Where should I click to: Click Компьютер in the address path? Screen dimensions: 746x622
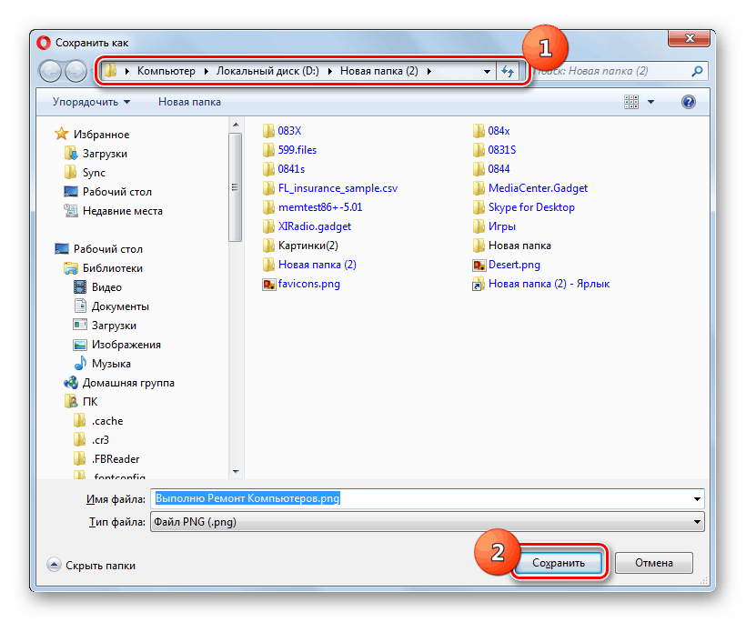coord(166,71)
